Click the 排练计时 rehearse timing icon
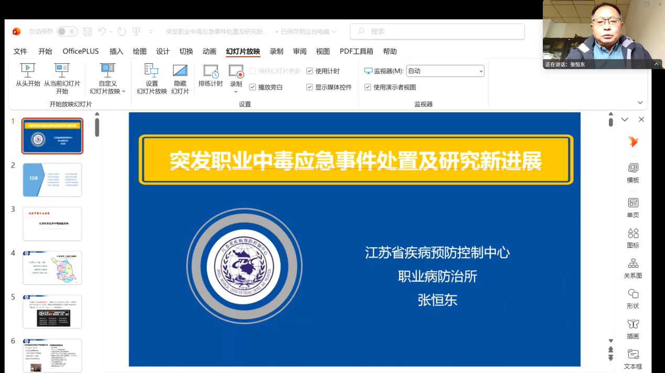Image resolution: width=665 pixels, height=373 pixels. pyautogui.click(x=210, y=72)
